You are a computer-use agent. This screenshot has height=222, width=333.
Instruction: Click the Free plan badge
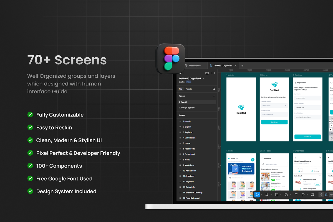[x=188, y=82]
